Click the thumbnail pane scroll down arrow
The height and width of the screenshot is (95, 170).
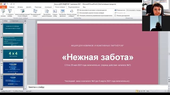tap(25, 89)
